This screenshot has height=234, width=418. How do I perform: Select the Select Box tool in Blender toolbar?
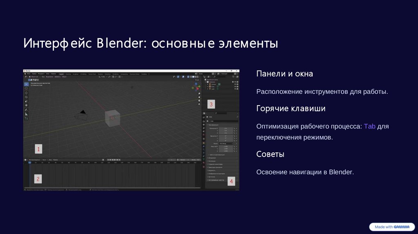pos(26,84)
